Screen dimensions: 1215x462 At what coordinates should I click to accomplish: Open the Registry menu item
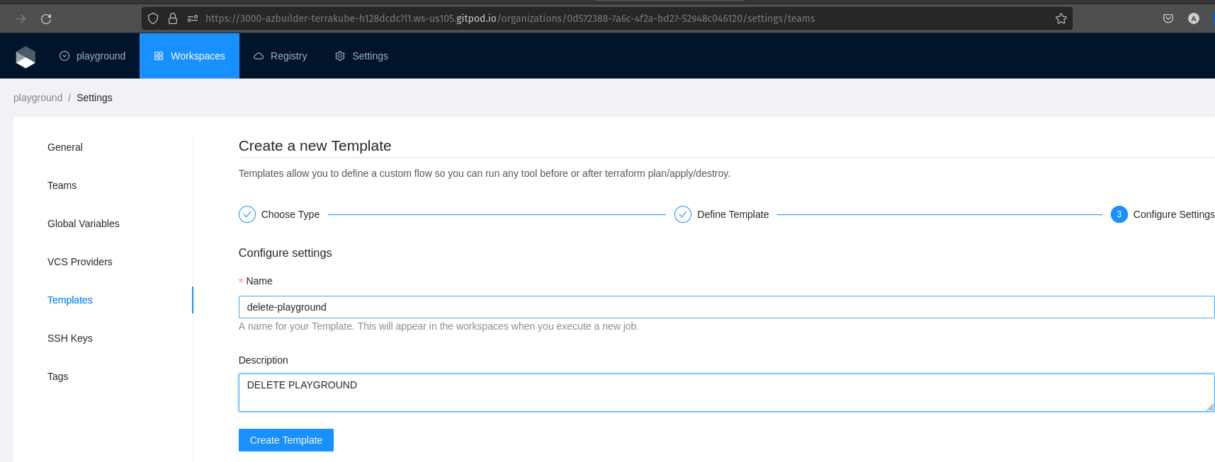[x=281, y=56]
